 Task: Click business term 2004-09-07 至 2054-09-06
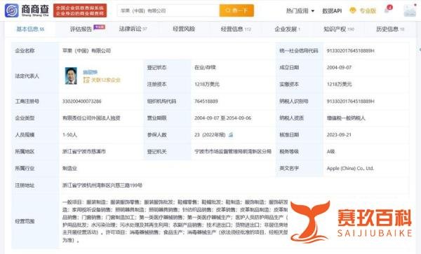(x=223, y=118)
